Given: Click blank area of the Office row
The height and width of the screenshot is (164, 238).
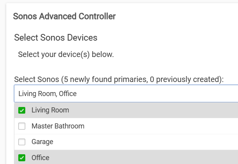Looking at the screenshot, I should click(x=156, y=158).
